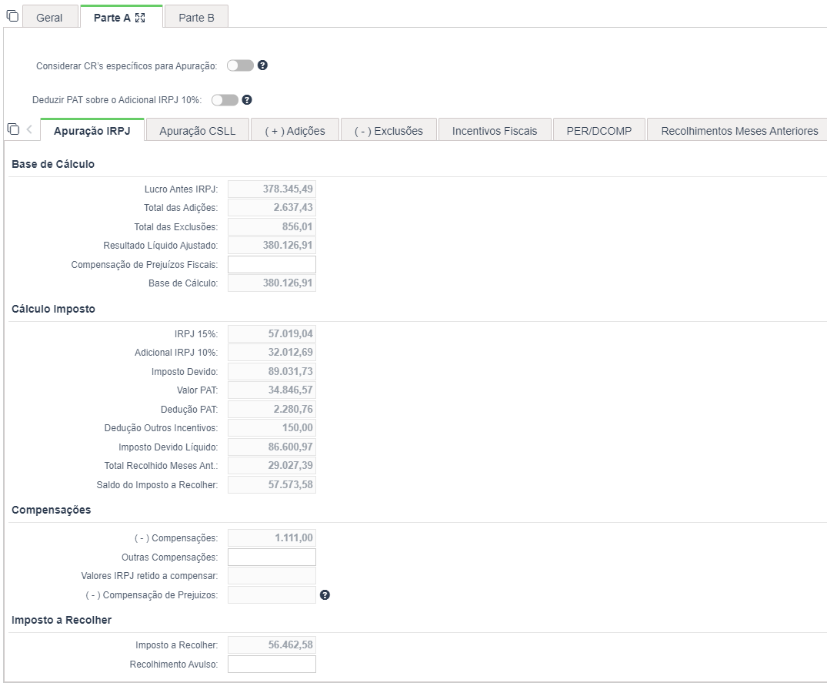This screenshot has height=683, width=827.
Task: Click the Imposto a Recolher section heading
Action: click(62, 620)
